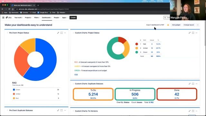Click the Create button
Viewport: 206px width, 116px height.
[73, 17]
